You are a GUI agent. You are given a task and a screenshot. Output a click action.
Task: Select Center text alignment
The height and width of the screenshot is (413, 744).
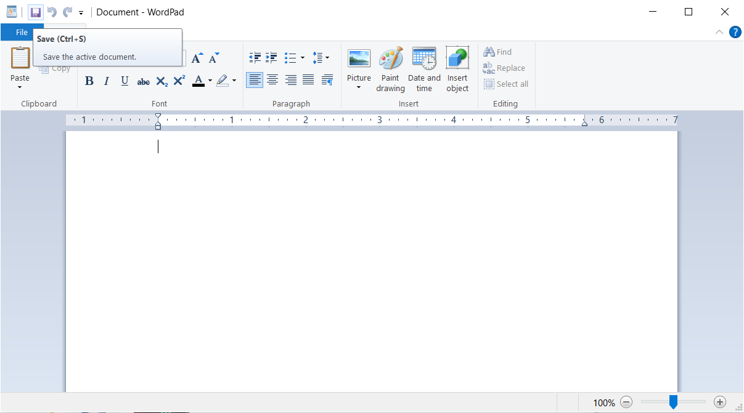[x=272, y=80]
